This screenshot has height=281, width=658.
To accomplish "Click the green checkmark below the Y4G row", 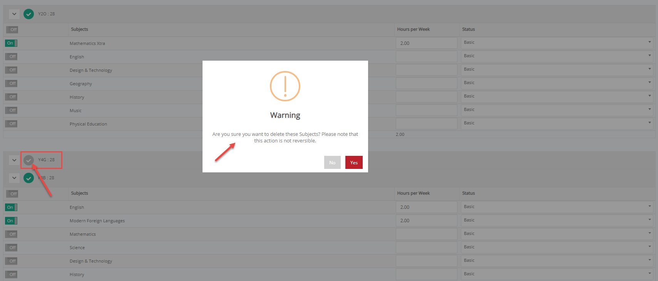I will tap(28, 178).
